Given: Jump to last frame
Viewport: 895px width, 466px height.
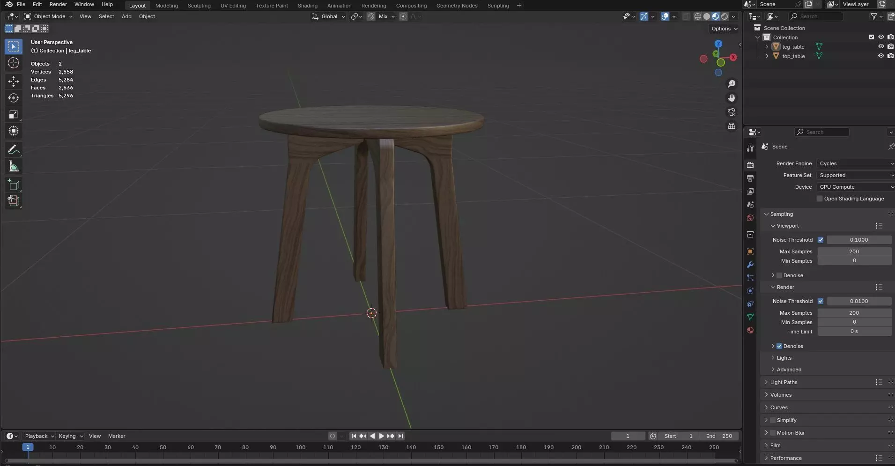Looking at the screenshot, I should 400,436.
